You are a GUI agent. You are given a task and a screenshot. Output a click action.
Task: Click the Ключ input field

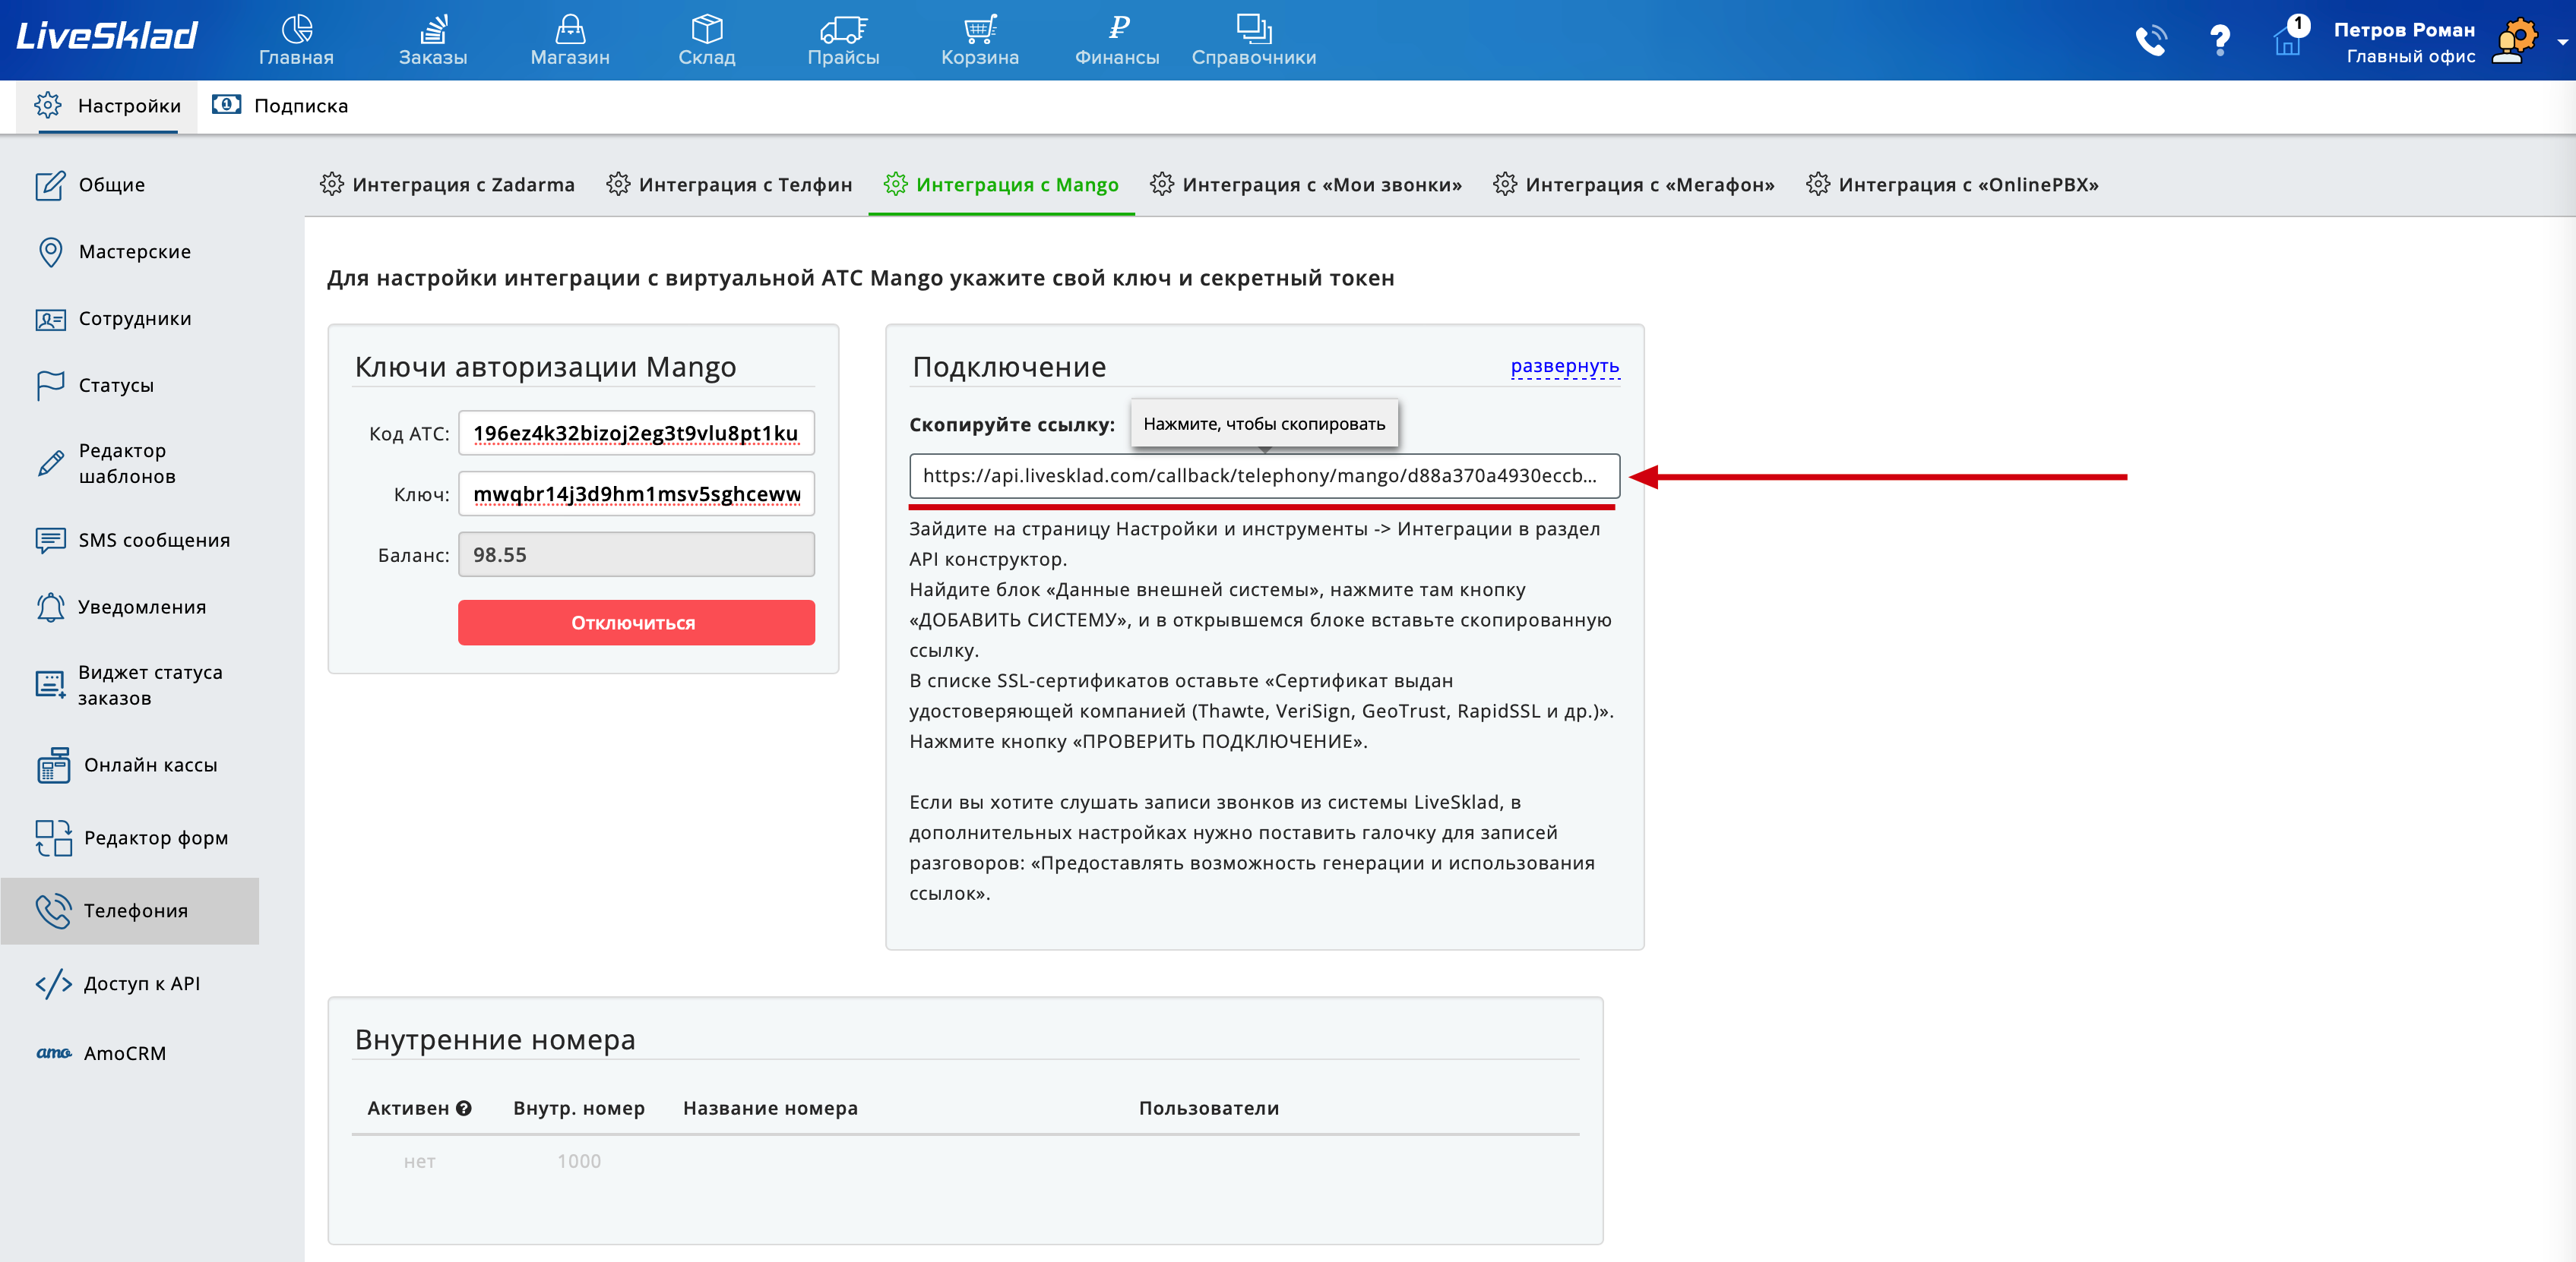coord(636,494)
